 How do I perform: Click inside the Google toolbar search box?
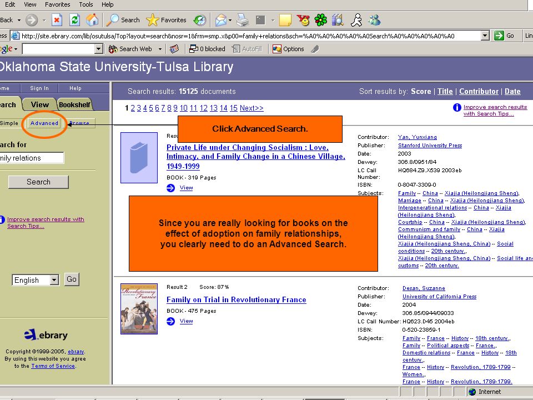[58, 49]
